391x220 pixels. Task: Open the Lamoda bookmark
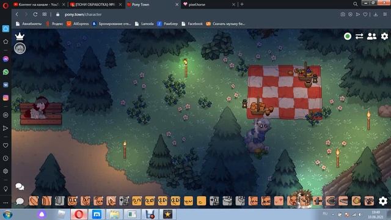point(144,24)
